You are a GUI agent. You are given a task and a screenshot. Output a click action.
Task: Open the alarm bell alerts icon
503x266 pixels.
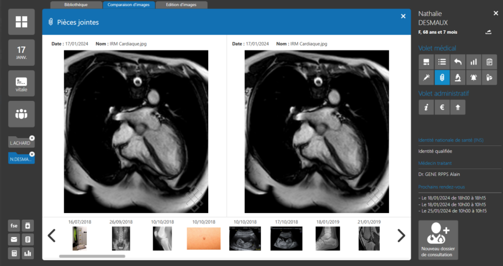(474, 77)
